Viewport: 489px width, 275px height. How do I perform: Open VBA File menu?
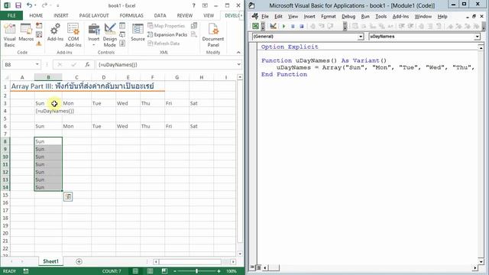pyautogui.click(x=265, y=17)
